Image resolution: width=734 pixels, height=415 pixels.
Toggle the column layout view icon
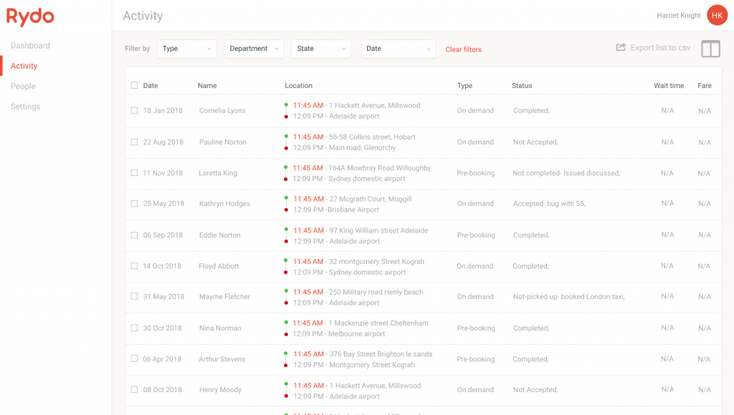[710, 48]
